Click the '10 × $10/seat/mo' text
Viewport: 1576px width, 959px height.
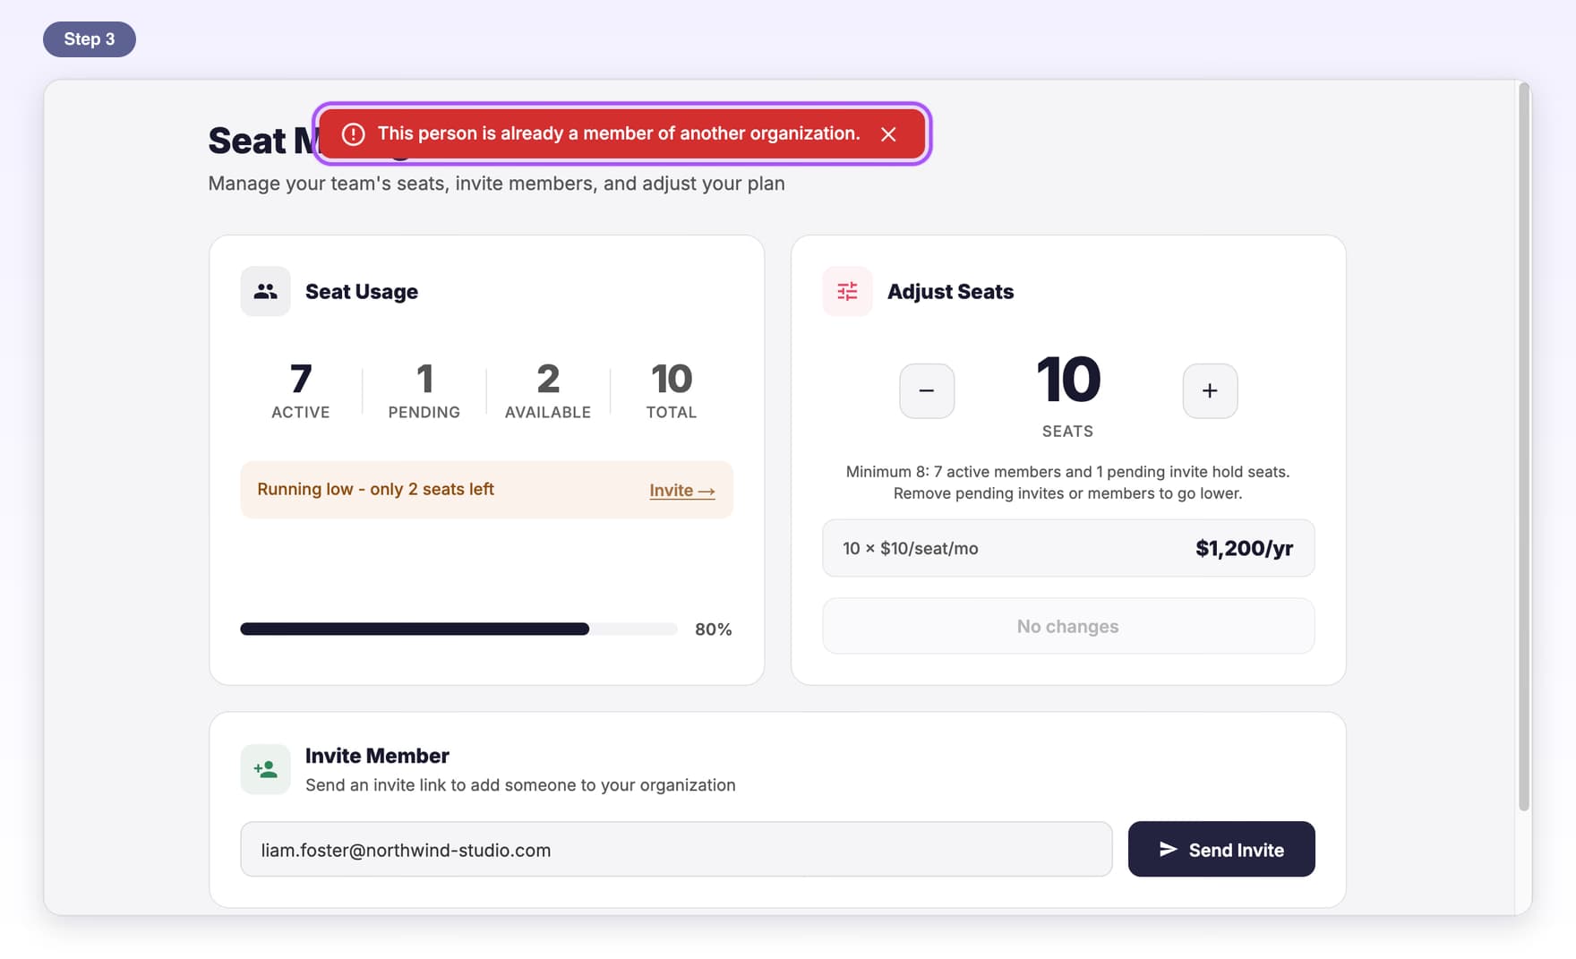pyautogui.click(x=910, y=548)
